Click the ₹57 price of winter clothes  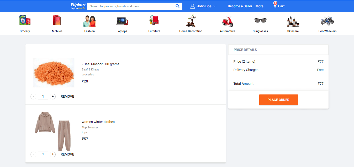tap(85, 139)
